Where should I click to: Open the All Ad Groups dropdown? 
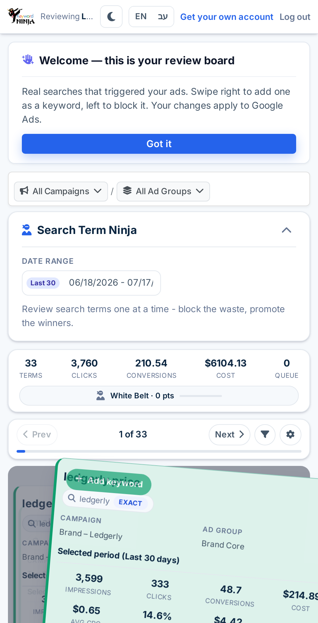(163, 191)
